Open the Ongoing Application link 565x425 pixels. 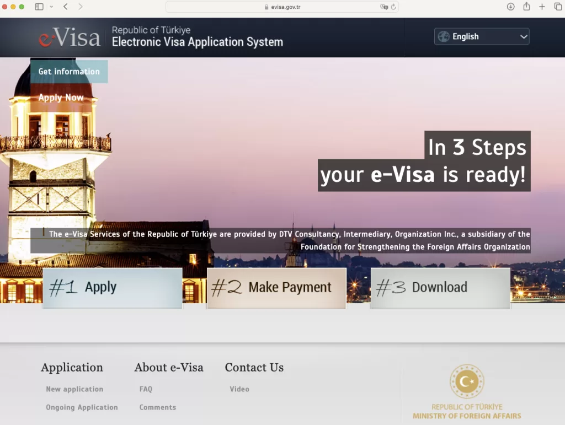click(x=82, y=407)
